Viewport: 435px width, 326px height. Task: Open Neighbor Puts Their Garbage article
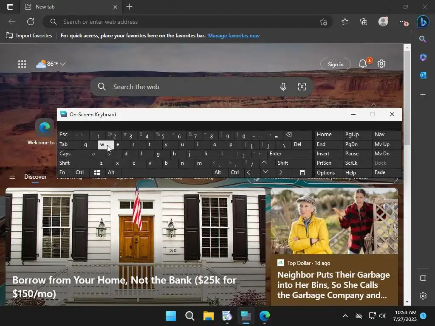click(x=334, y=247)
